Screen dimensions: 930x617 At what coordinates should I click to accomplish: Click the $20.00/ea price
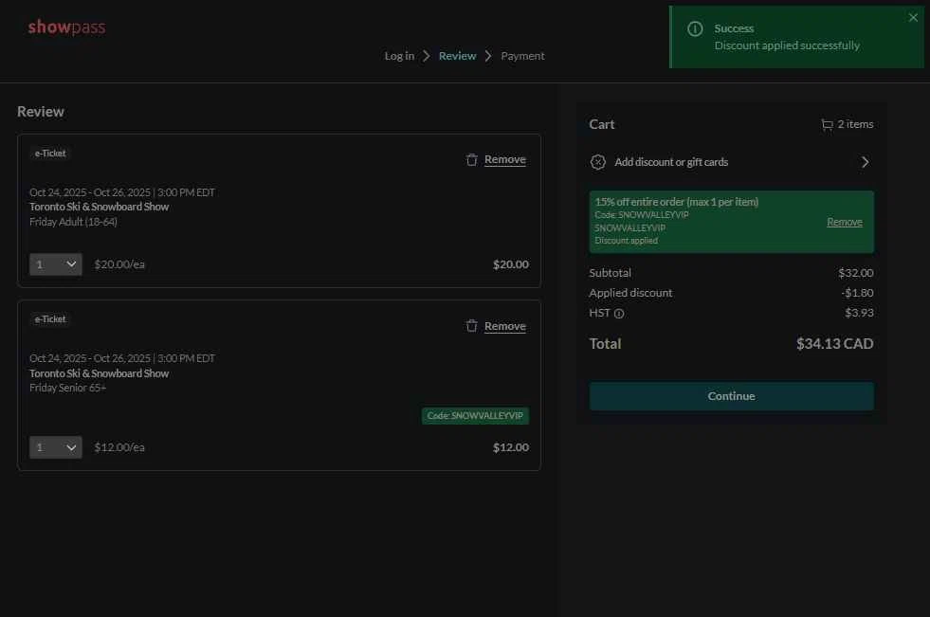coord(119,264)
